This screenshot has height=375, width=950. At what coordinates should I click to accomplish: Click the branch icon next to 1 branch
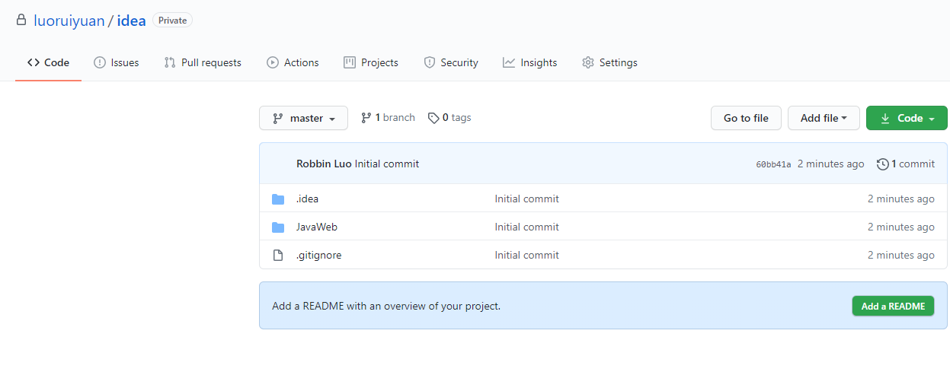click(x=366, y=118)
